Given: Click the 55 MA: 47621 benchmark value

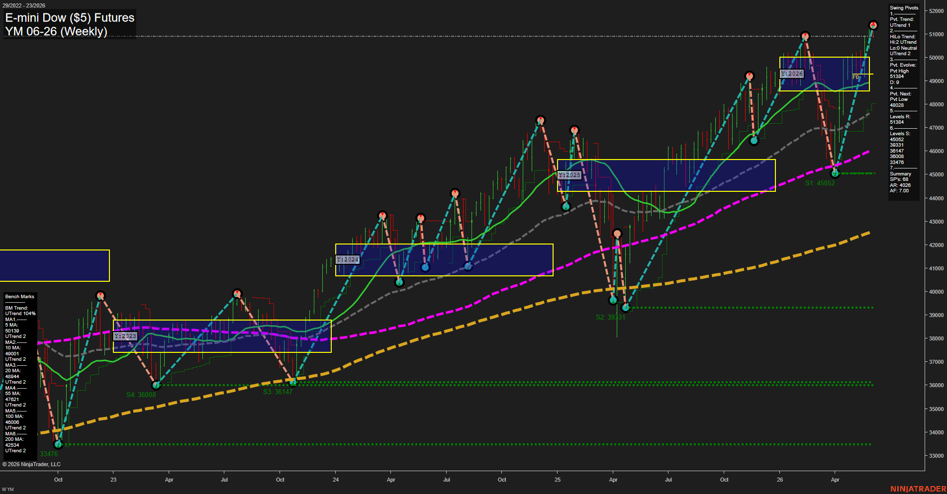Looking at the screenshot, I should click(x=13, y=397).
